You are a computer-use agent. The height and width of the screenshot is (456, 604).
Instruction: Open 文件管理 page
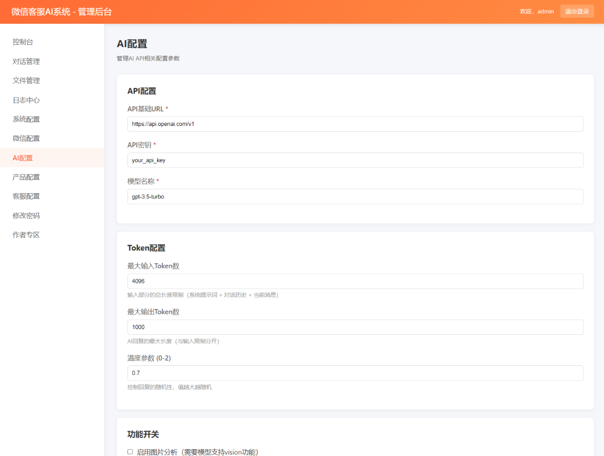coord(26,81)
